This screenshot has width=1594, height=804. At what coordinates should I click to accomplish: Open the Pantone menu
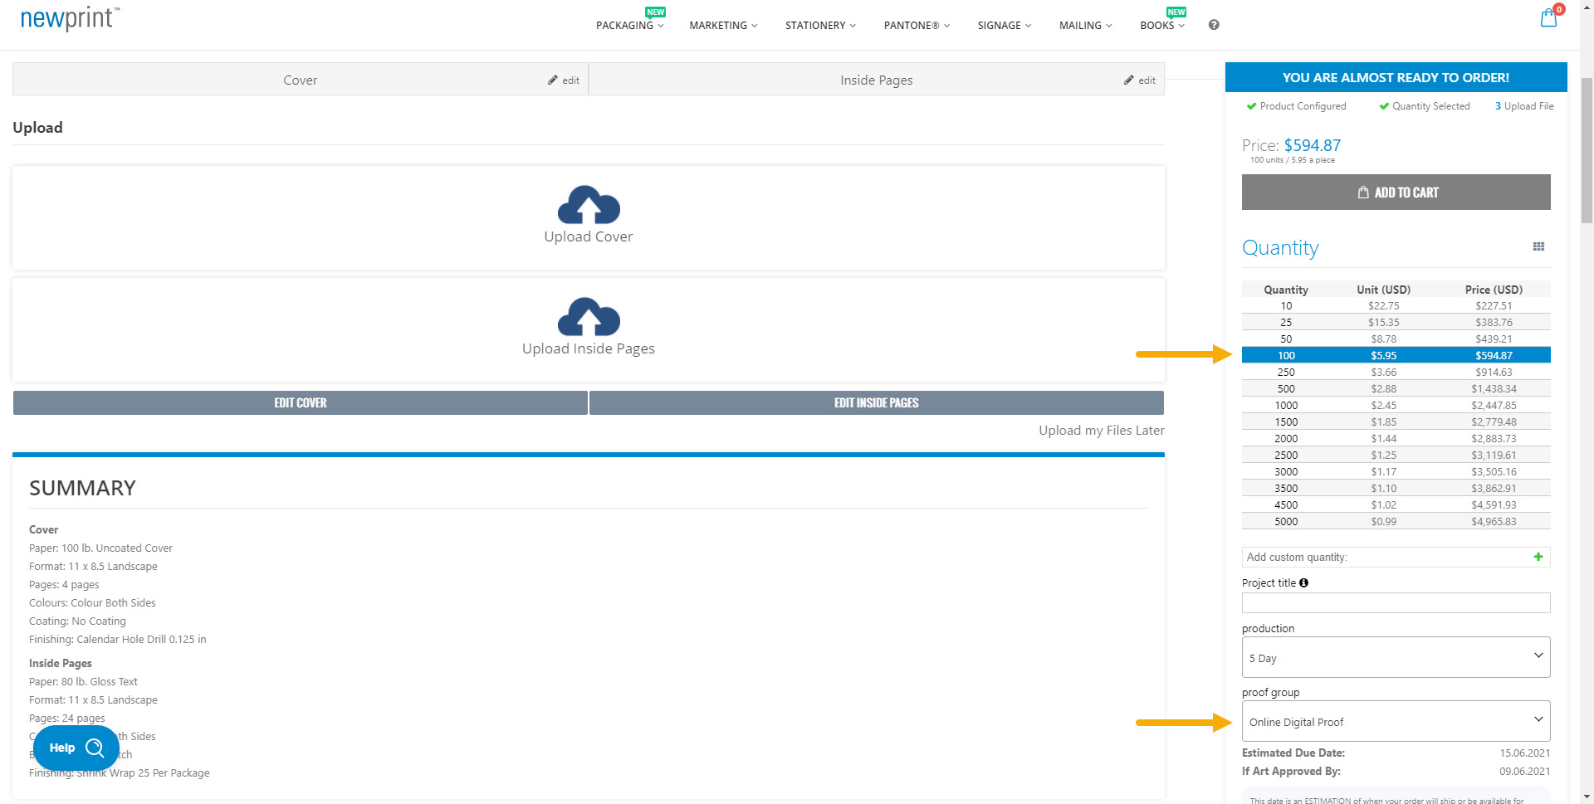917,26
